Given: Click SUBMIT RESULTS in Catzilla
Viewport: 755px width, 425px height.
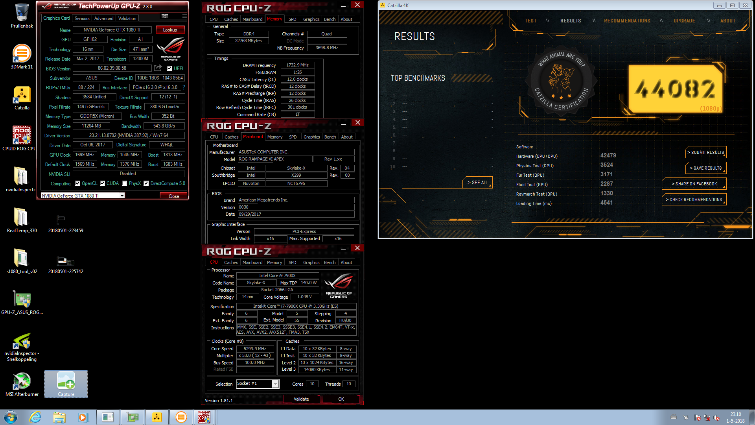Looking at the screenshot, I should [706, 152].
